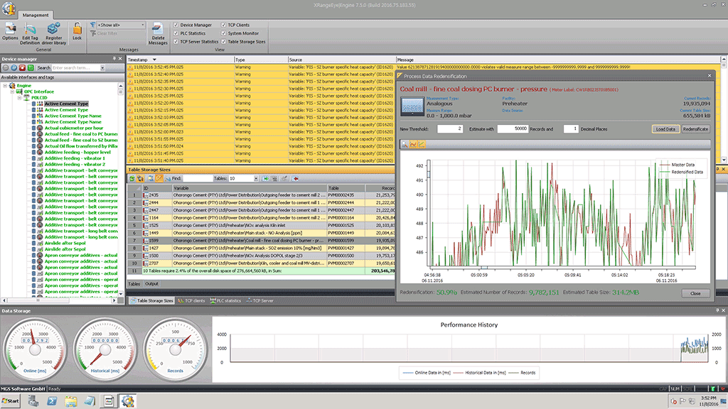728x409 pixels.
Task: Click the Redensificate button
Action: tap(695, 129)
